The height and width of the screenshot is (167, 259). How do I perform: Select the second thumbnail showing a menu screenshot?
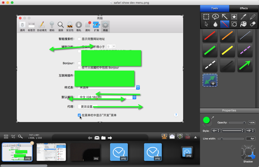(51, 152)
